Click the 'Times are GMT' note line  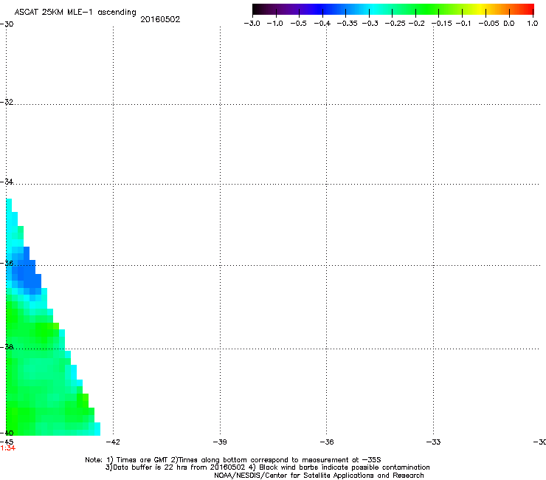[233, 460]
